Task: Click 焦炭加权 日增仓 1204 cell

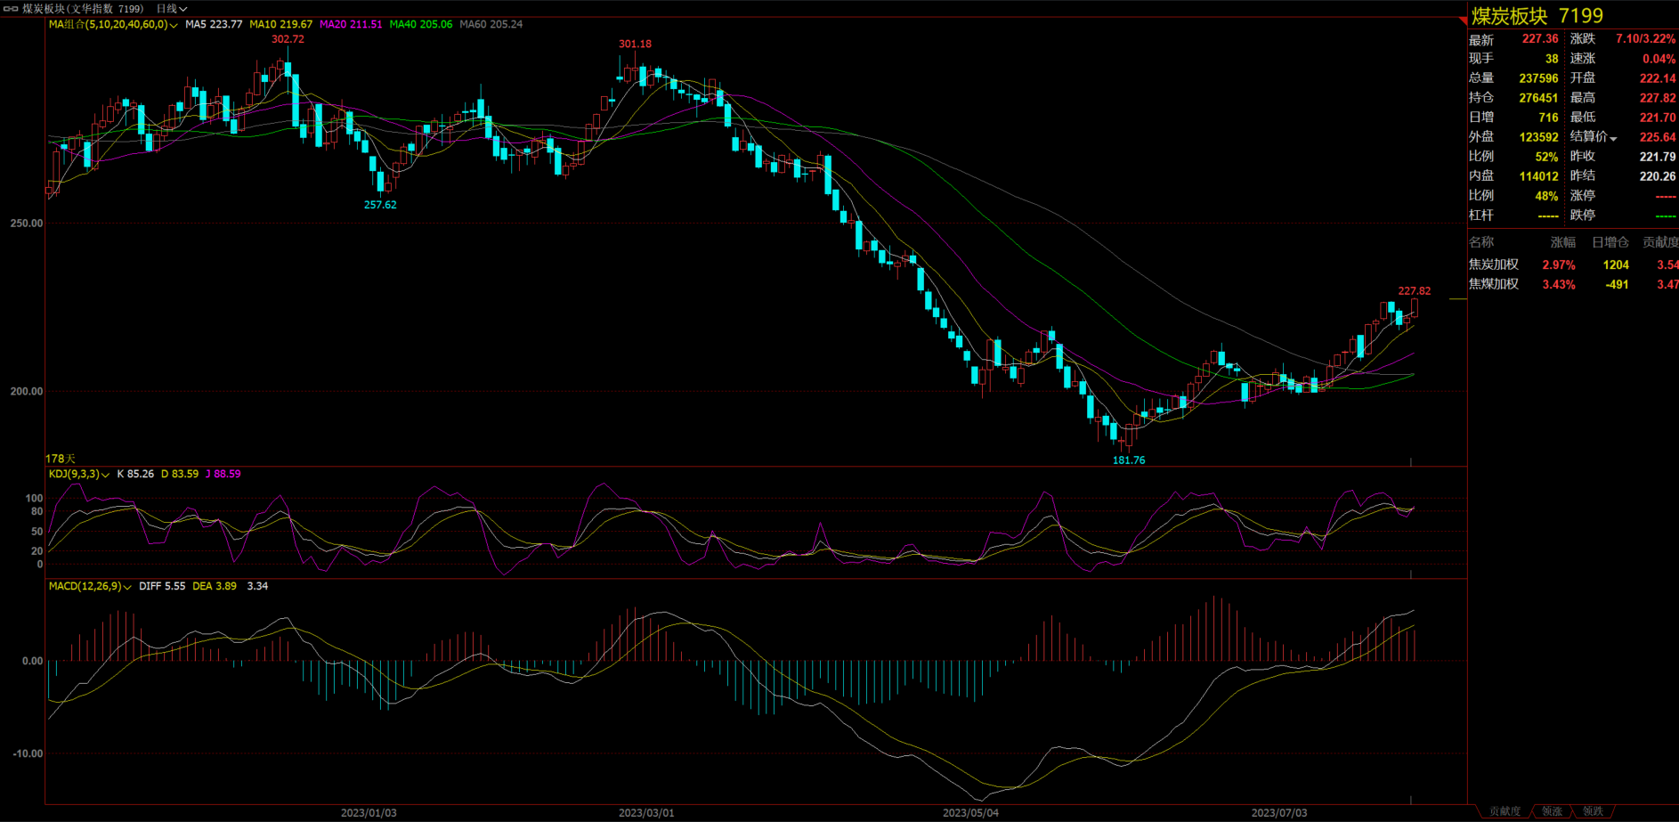Action: tap(1616, 265)
